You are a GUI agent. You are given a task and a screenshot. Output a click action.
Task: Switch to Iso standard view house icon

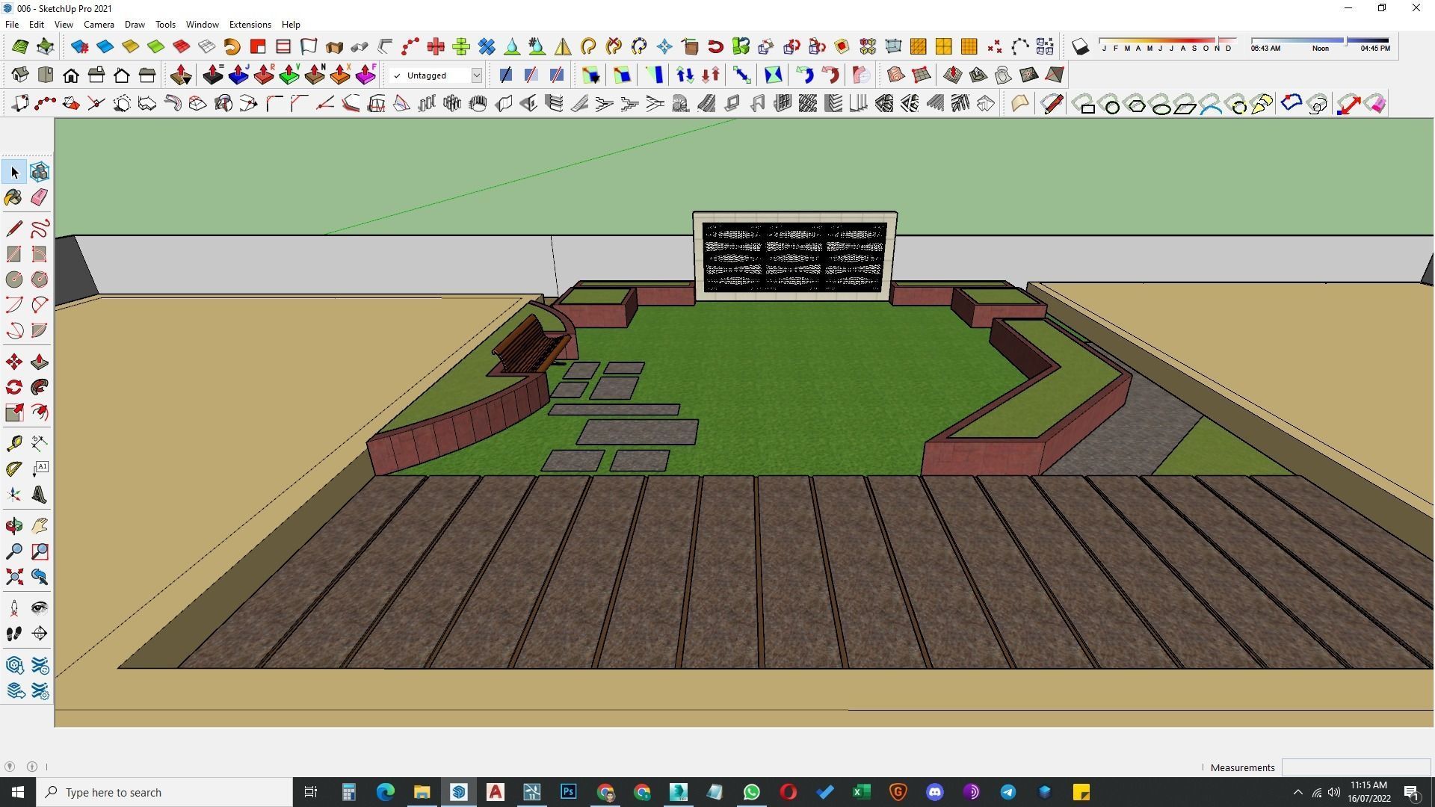coord(20,75)
